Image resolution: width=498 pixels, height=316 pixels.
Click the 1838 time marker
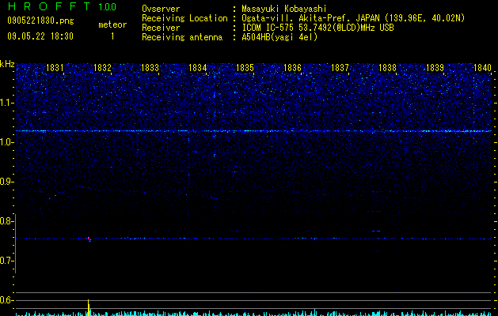(x=388, y=68)
